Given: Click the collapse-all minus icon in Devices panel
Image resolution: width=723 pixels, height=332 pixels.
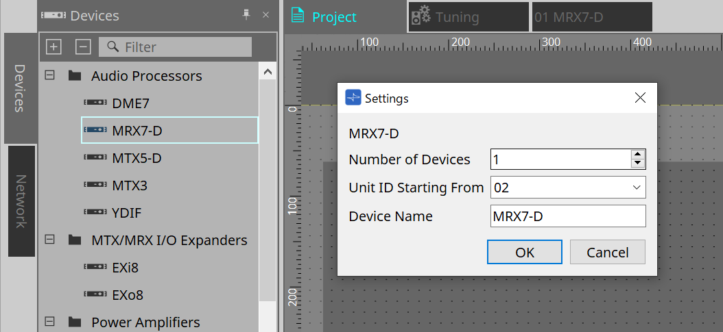Looking at the screenshot, I should [83, 47].
